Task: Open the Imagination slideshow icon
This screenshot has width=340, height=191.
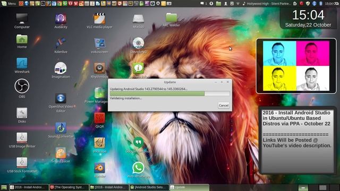Action: pyautogui.click(x=61, y=70)
